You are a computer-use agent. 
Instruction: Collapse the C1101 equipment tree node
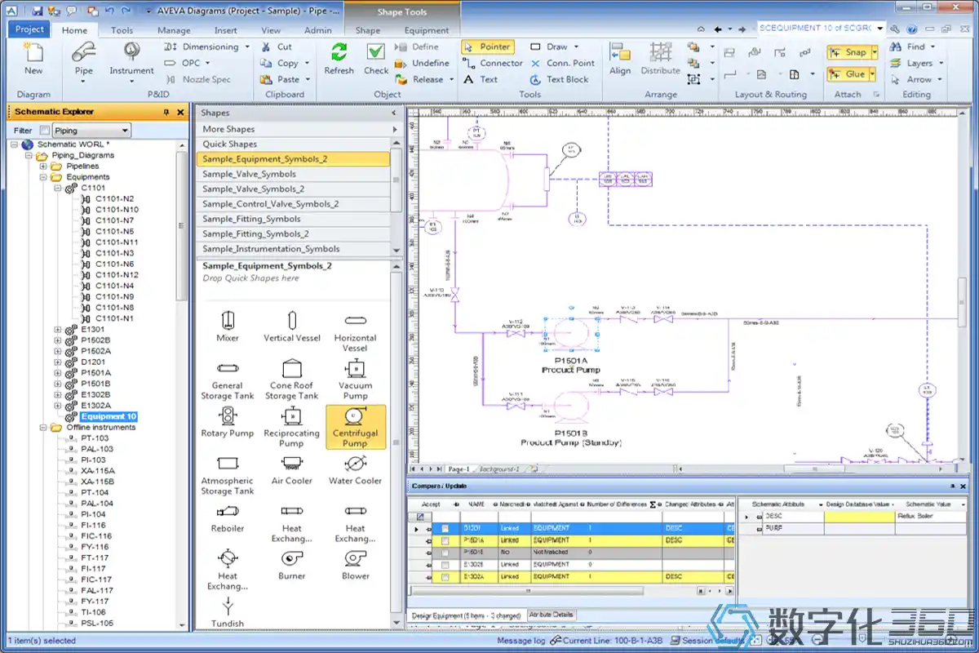[x=58, y=188]
